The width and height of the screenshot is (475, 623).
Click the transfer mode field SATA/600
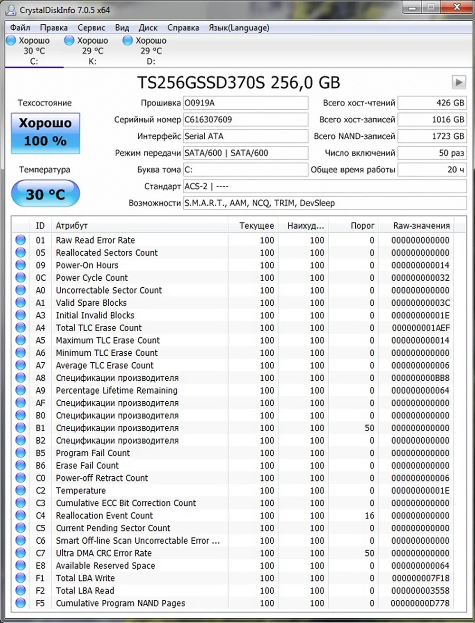click(x=246, y=153)
